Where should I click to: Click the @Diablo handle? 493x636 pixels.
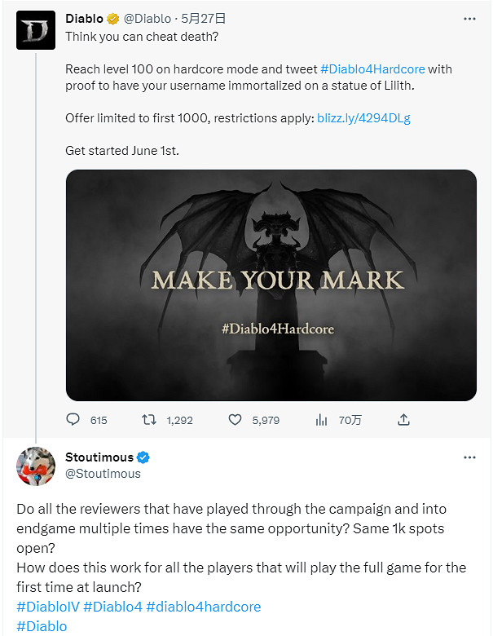(148, 18)
